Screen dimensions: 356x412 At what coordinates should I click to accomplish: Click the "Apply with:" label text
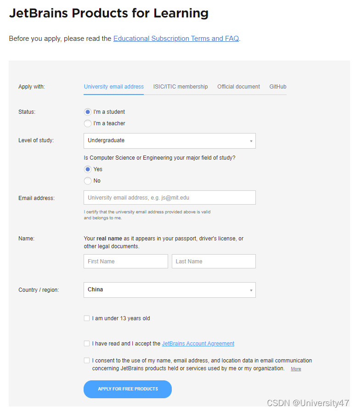pos(32,87)
